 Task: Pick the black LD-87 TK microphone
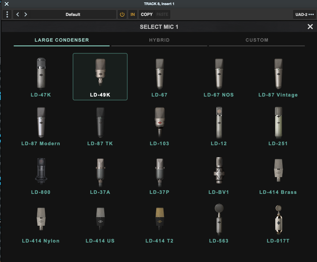click(100, 126)
